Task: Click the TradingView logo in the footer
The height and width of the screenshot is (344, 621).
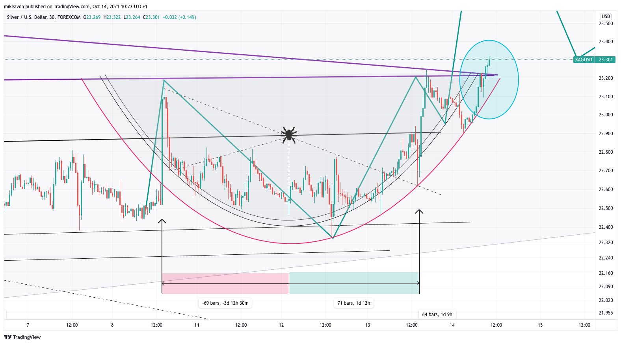Action: point(22,337)
